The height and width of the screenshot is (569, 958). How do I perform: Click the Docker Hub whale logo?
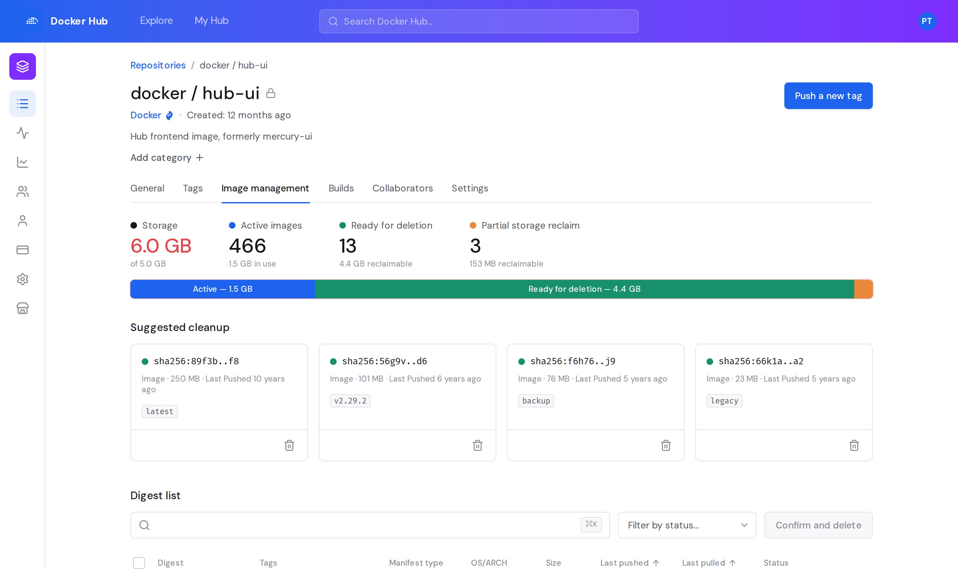tap(32, 21)
